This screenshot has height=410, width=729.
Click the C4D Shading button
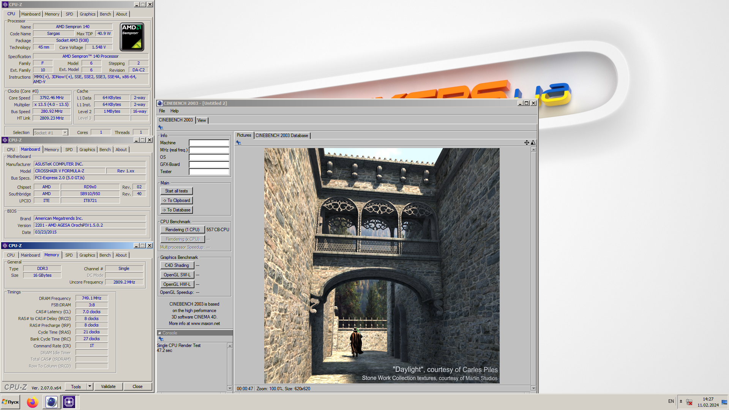point(177,265)
